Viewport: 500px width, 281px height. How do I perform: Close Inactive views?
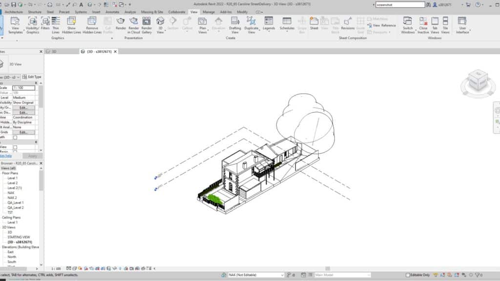coord(423,25)
